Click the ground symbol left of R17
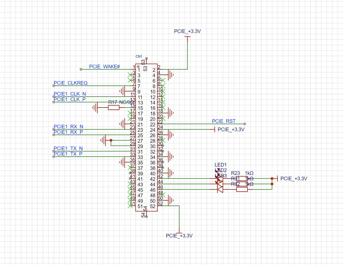 click(x=95, y=108)
